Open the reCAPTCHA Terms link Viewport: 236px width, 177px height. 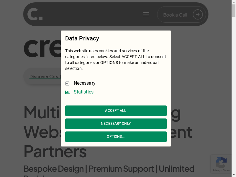tap(227, 170)
